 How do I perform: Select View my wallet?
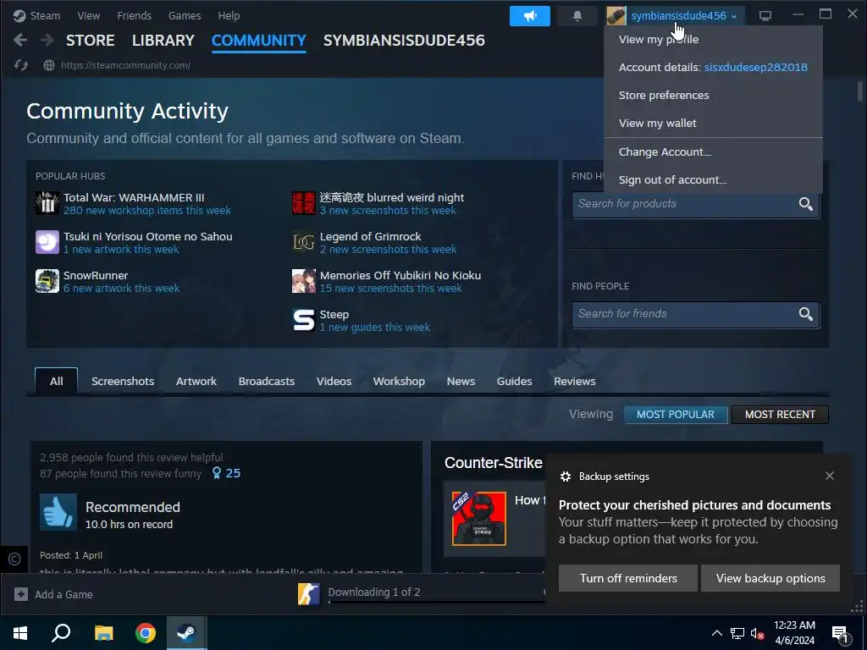tap(657, 124)
